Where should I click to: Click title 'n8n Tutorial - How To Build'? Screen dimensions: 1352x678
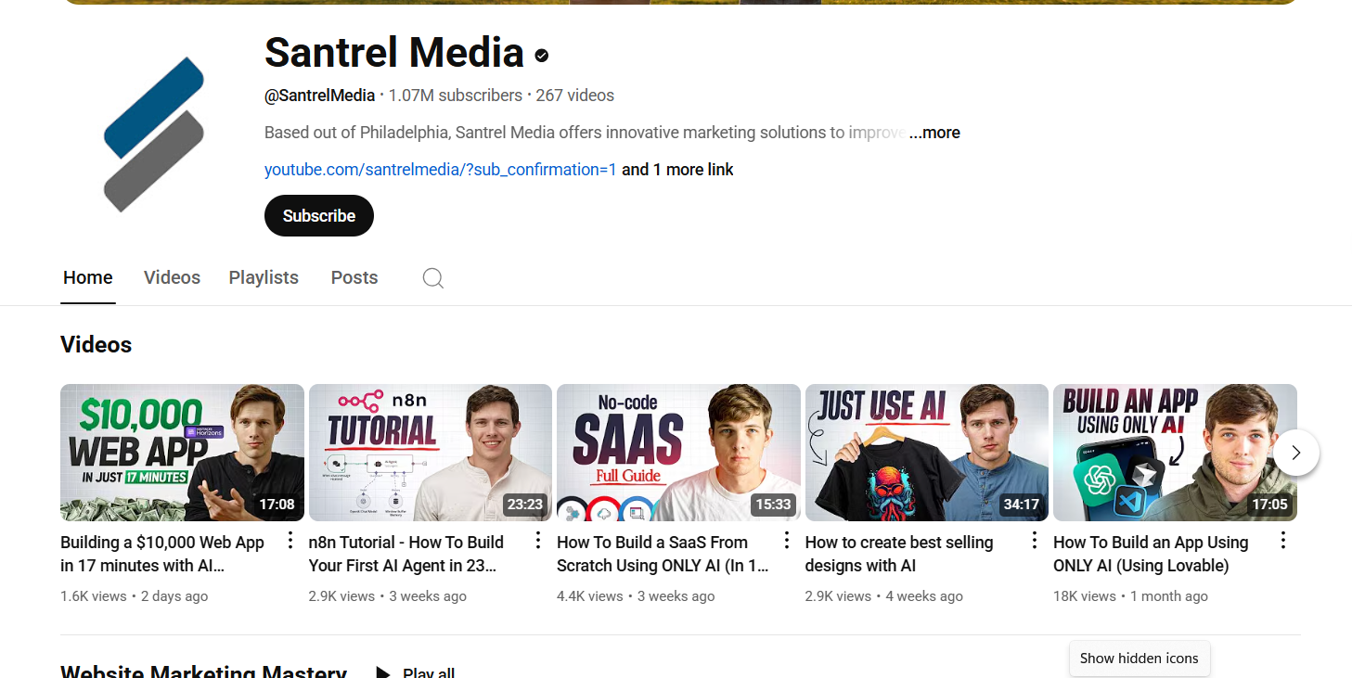406,554
